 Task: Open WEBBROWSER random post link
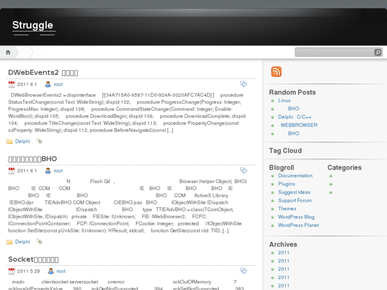point(299,125)
